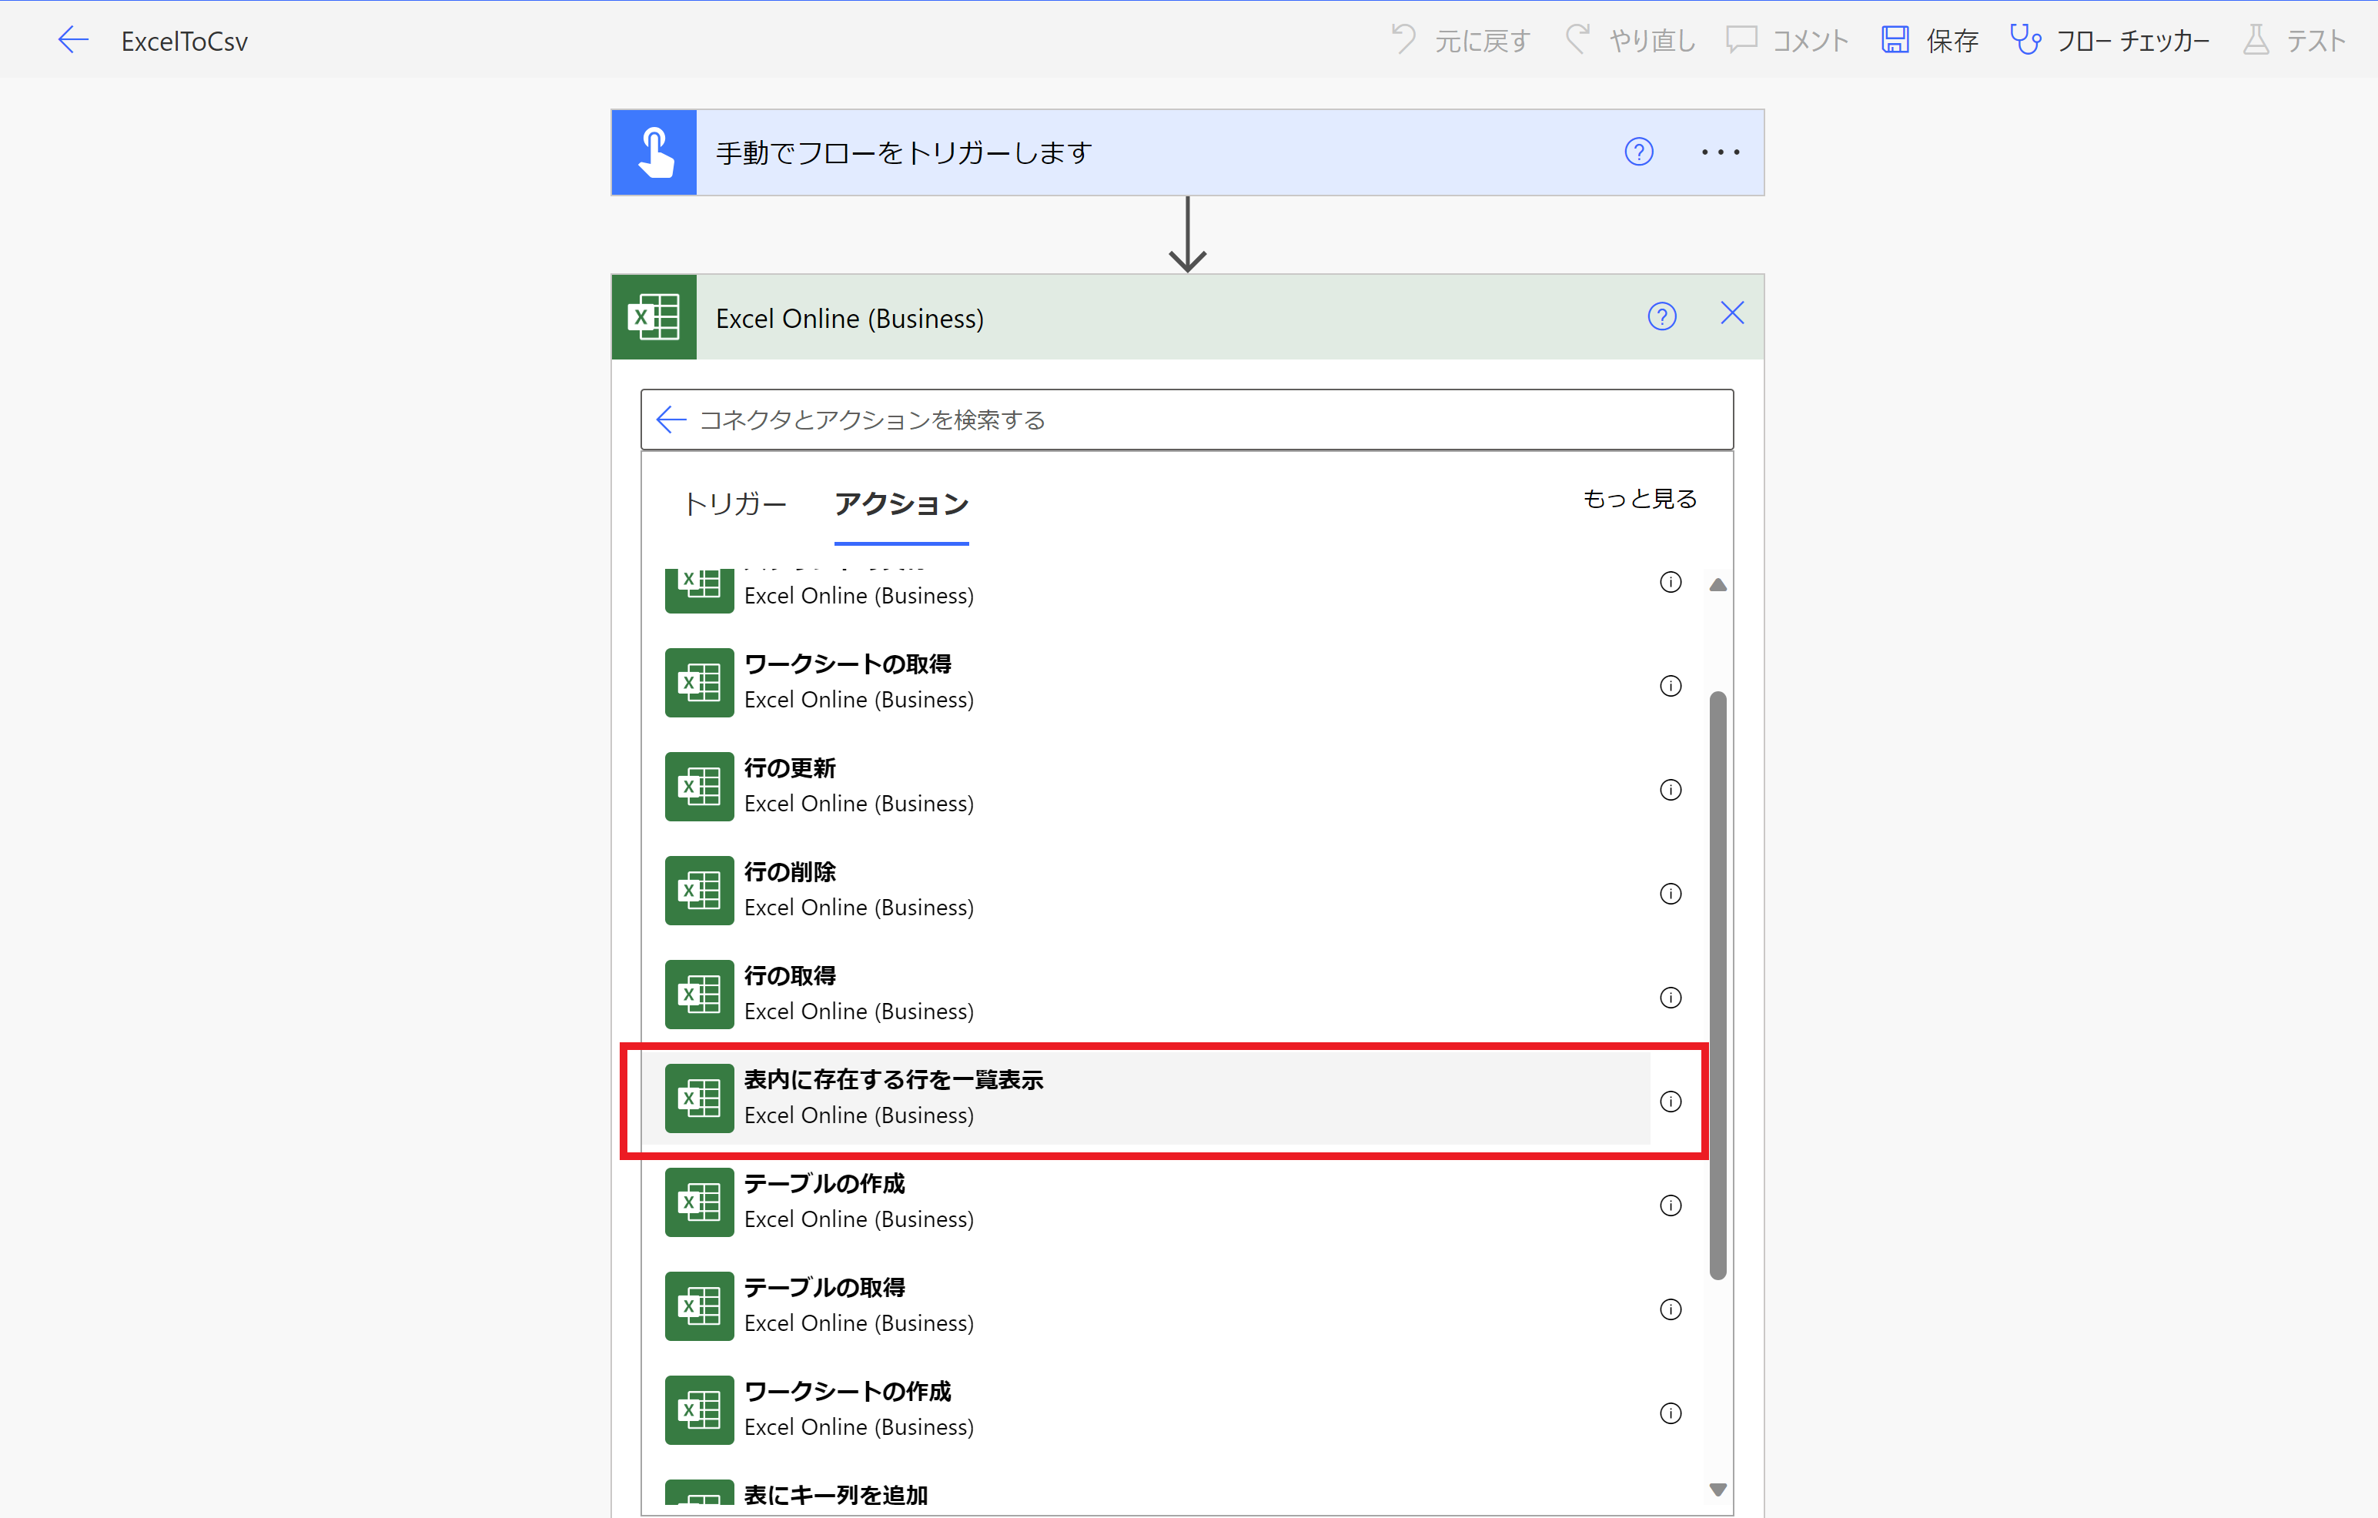
Task: Choose the ワークシートの作成 action
Action: click(x=1146, y=1409)
